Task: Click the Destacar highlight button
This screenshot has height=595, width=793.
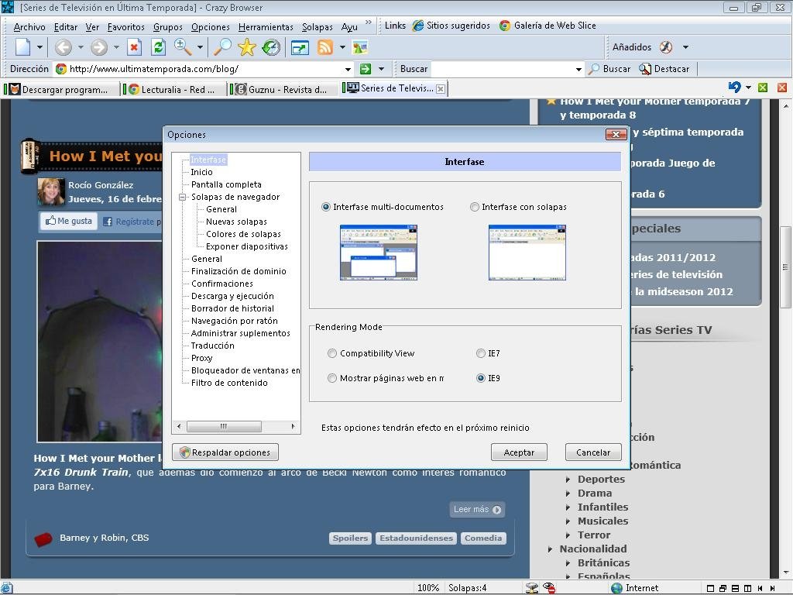Action: click(x=664, y=69)
